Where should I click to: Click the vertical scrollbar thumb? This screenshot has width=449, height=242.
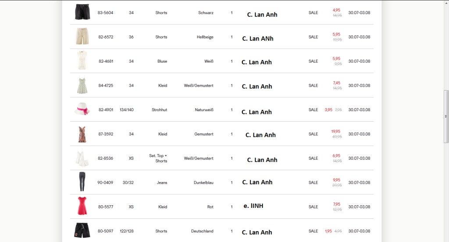coord(446,116)
